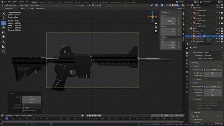The height and width of the screenshot is (126, 224).
Task: Click the Outliner filter funnel icon
Action: coord(218,5)
